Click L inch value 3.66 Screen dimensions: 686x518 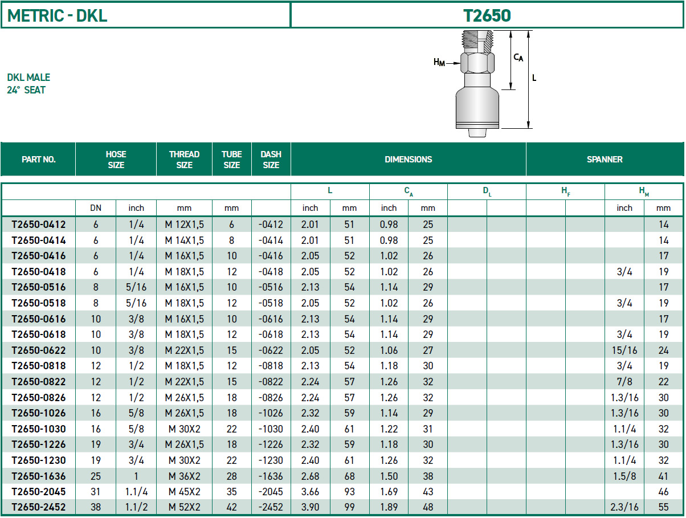point(311,492)
